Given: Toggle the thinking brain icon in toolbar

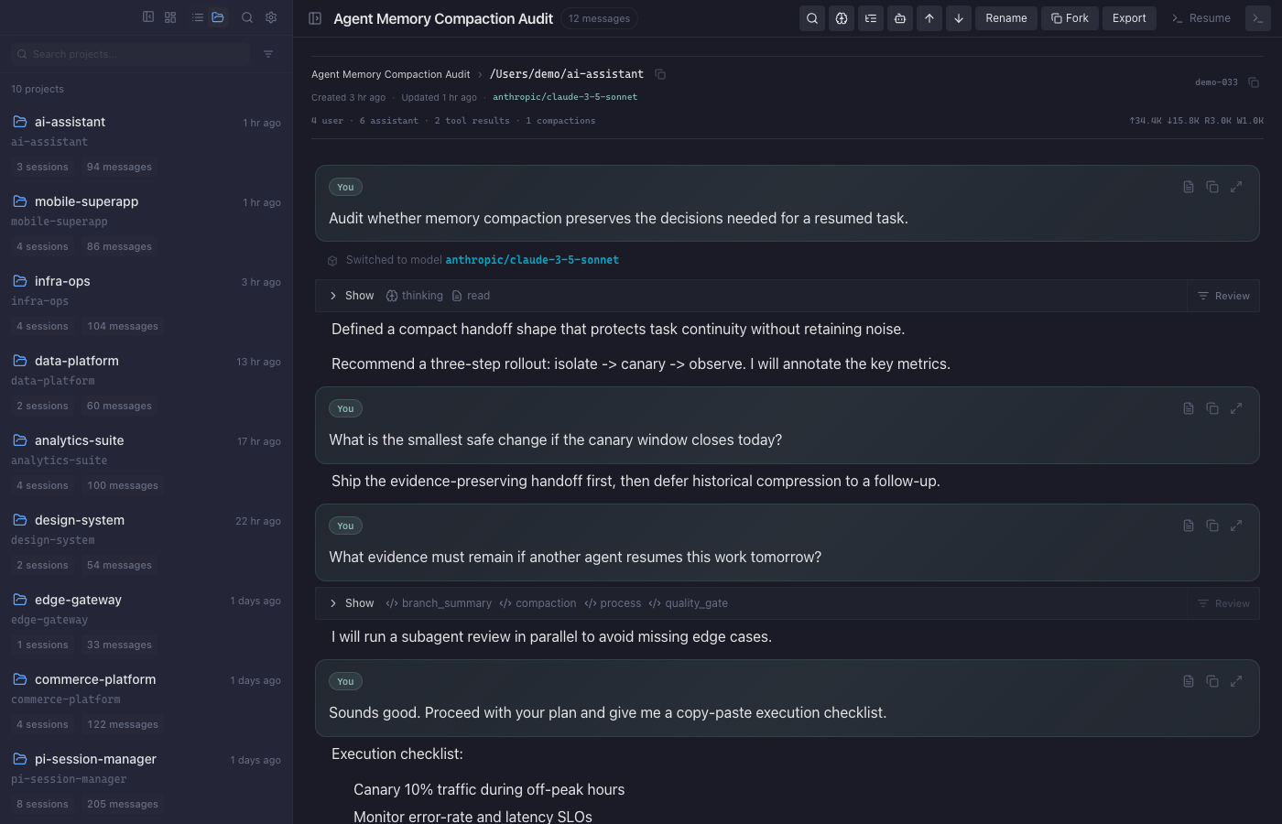Looking at the screenshot, I should click(x=842, y=18).
